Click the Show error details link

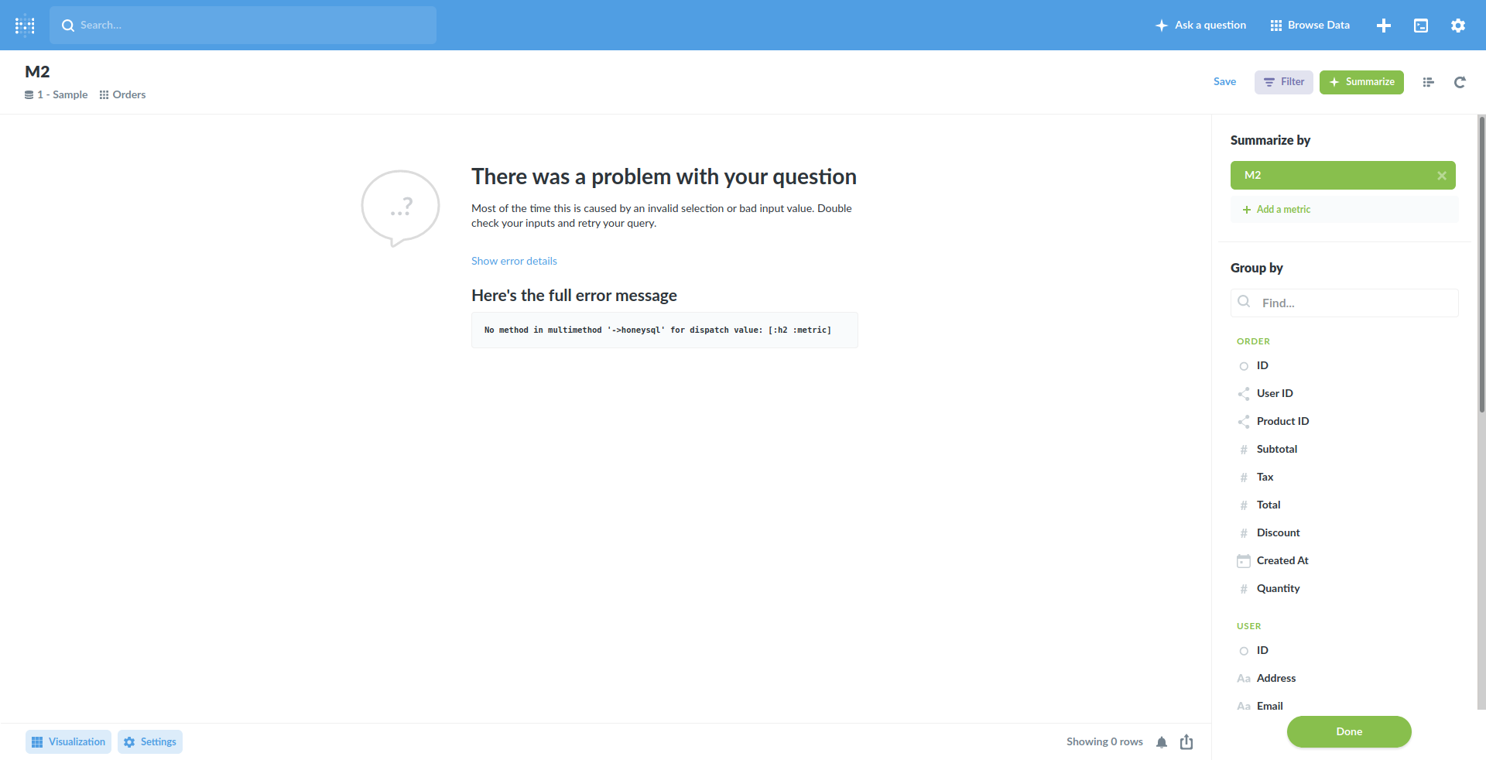pyautogui.click(x=514, y=261)
